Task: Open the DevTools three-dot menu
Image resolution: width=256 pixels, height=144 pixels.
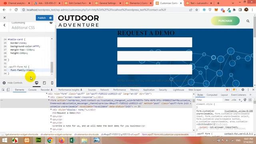Action: [x=248, y=90]
